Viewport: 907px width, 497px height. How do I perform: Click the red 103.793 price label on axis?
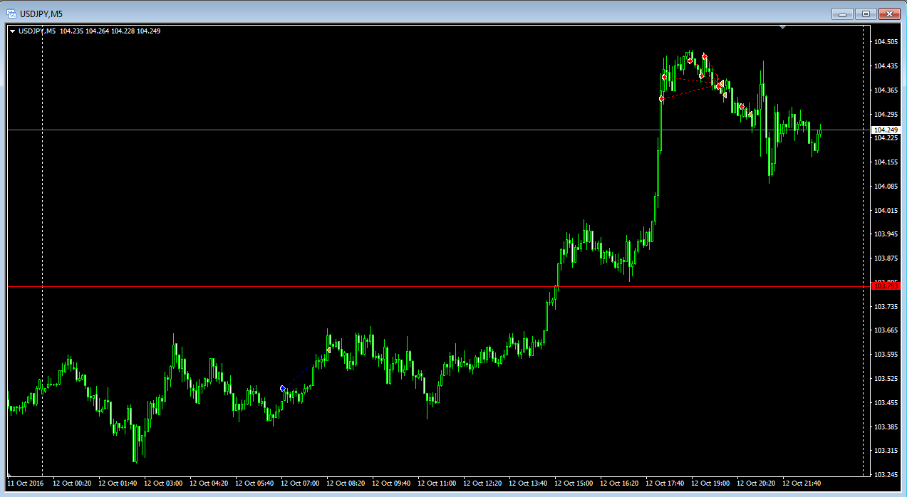pos(886,286)
